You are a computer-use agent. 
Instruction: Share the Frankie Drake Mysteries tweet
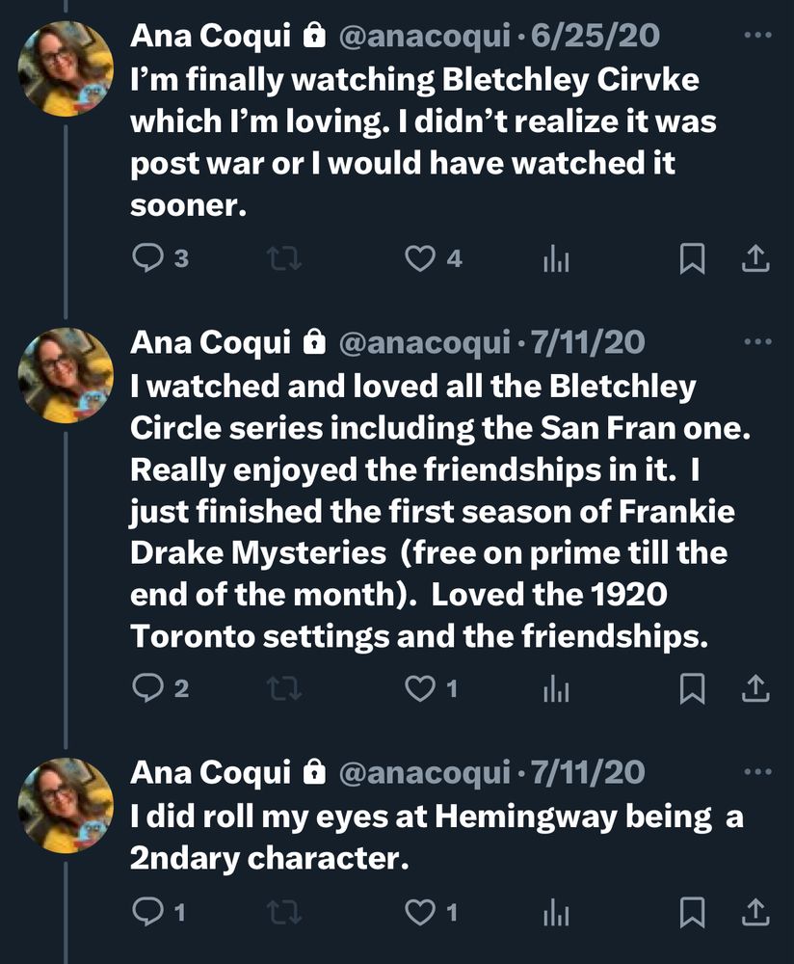pos(756,688)
